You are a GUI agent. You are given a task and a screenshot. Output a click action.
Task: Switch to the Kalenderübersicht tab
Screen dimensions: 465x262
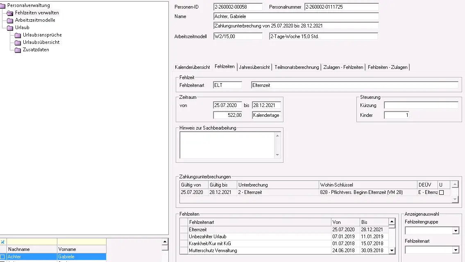point(192,67)
